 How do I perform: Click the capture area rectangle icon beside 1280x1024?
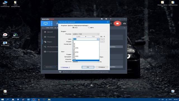tap(43, 28)
